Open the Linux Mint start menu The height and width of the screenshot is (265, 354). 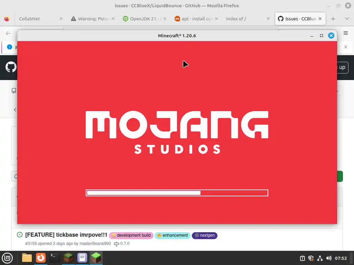tap(7, 258)
